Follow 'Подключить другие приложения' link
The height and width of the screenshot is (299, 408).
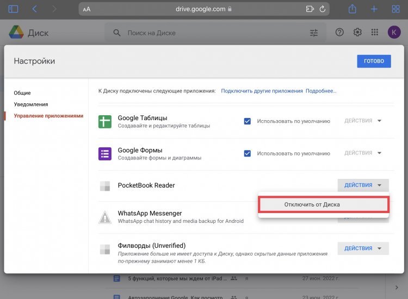click(262, 91)
